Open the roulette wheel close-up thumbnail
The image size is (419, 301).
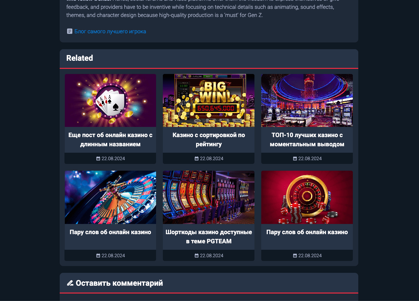click(x=110, y=197)
